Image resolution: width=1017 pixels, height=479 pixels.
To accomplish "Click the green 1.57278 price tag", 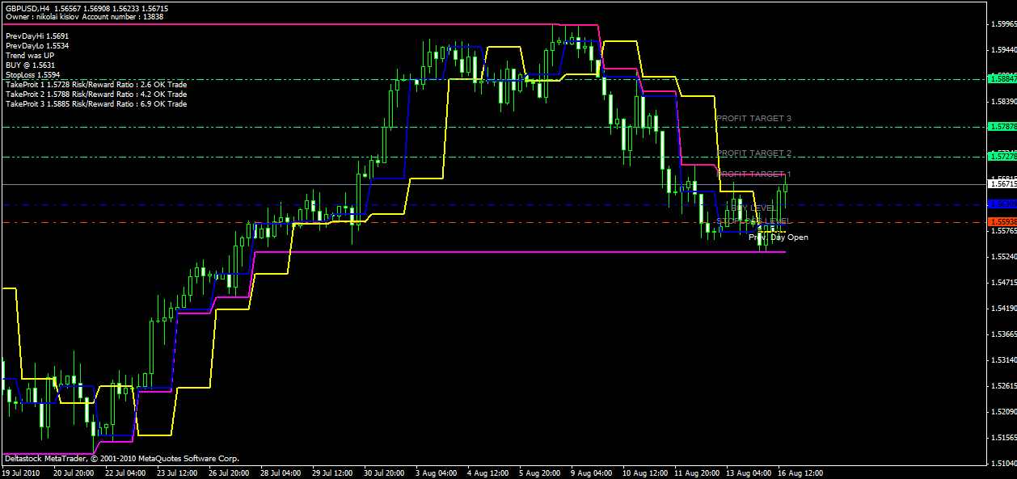I will [x=1002, y=156].
